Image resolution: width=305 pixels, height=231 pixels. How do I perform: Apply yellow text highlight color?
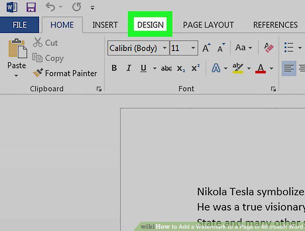click(238, 68)
